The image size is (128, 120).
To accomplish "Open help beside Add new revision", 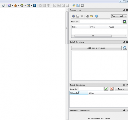I will (125, 48).
